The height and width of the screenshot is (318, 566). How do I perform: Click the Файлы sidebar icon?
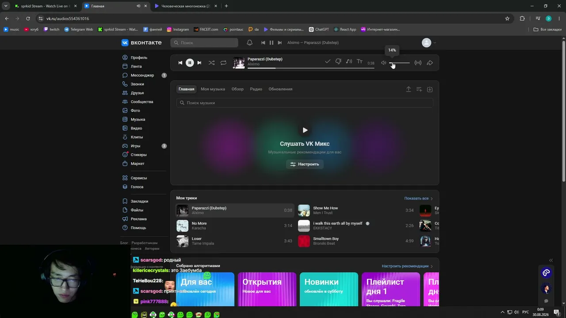click(x=125, y=210)
